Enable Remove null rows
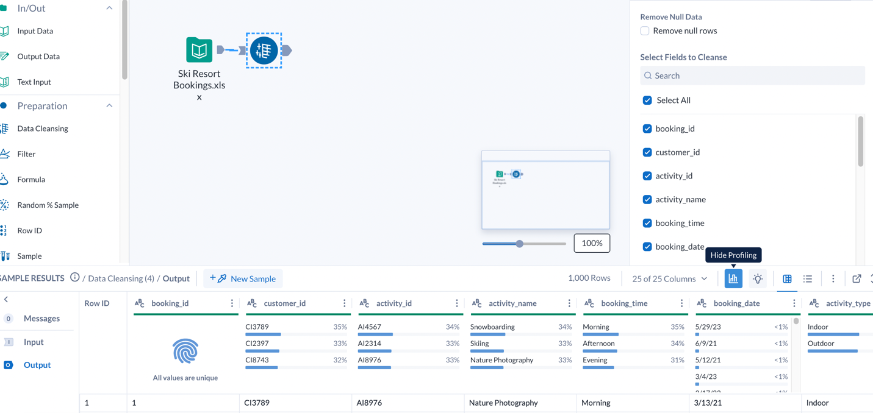 pos(645,30)
